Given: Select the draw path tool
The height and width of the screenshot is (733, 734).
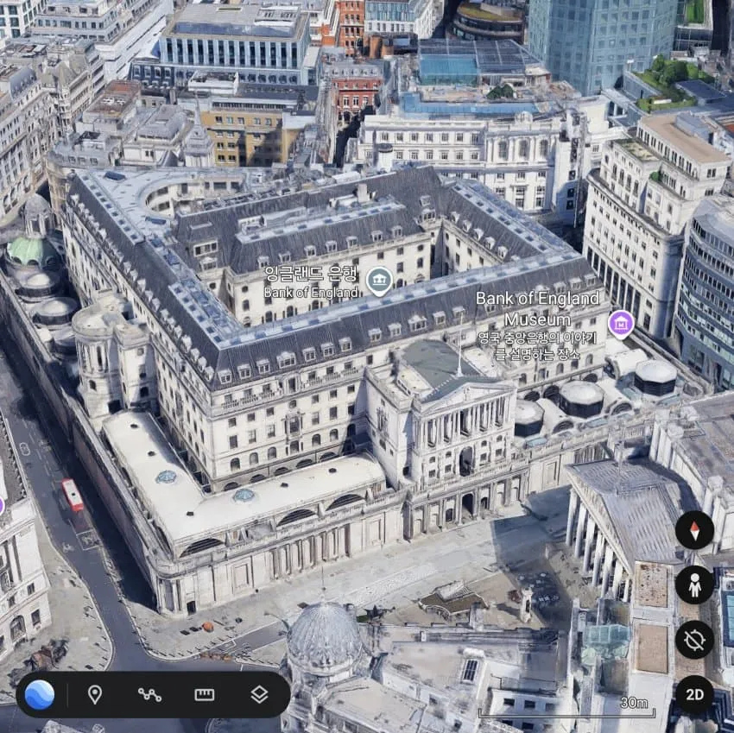Looking at the screenshot, I should point(149,695).
